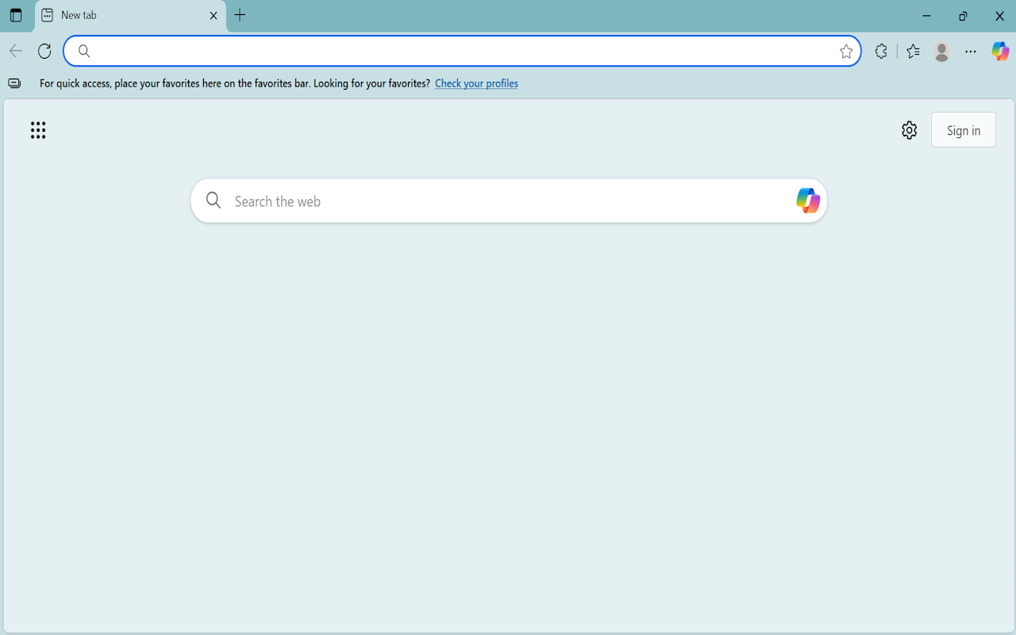Select the New tab tab
The image size is (1016, 635).
coord(131,16)
